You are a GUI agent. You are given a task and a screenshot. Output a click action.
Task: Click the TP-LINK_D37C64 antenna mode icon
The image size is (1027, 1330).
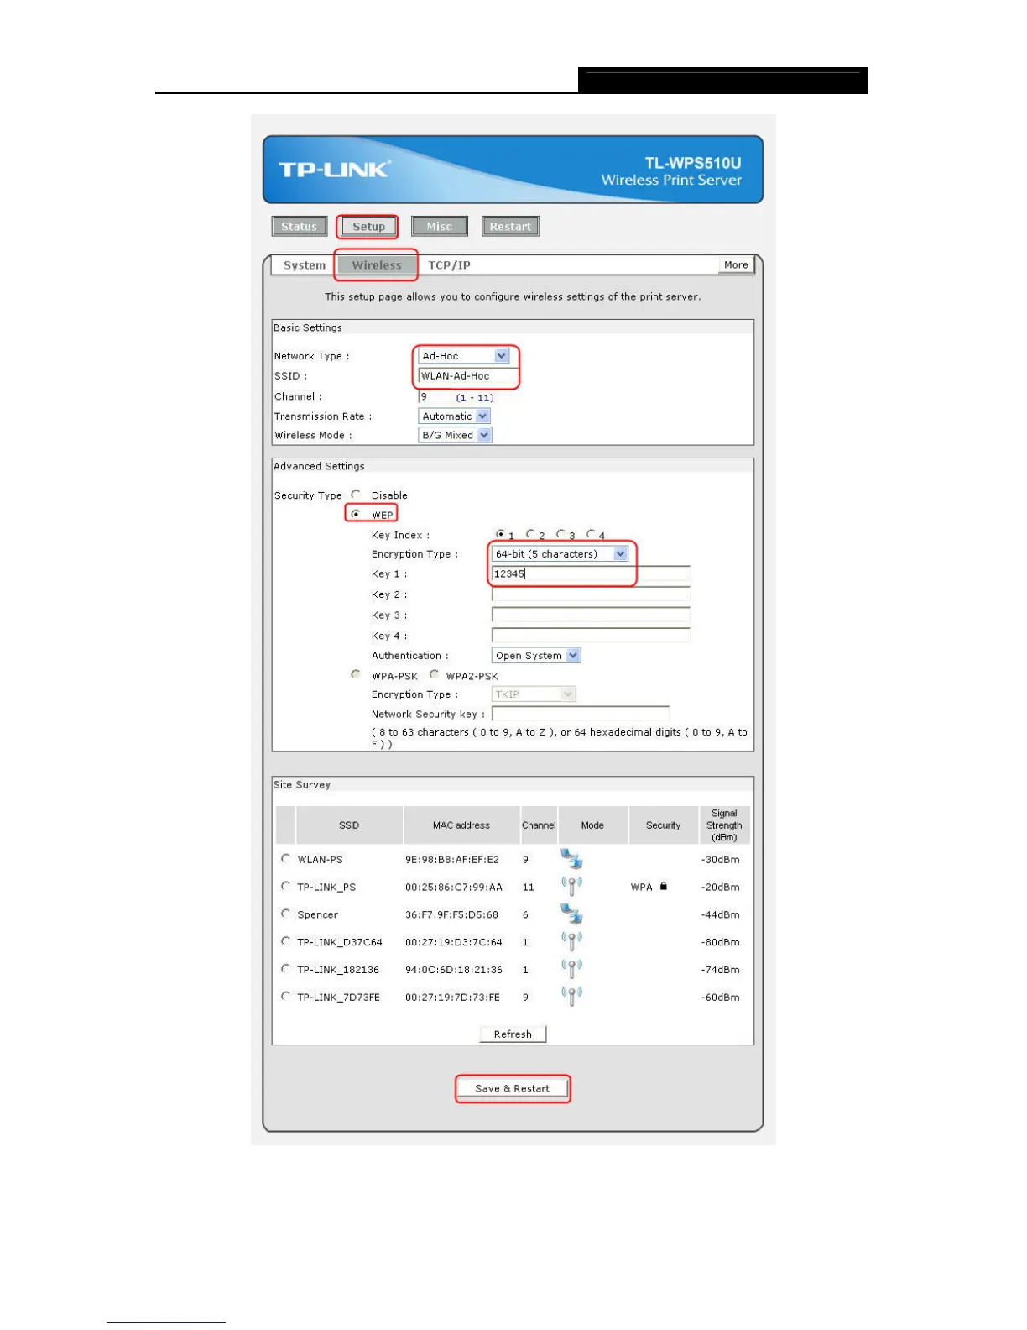(x=571, y=941)
